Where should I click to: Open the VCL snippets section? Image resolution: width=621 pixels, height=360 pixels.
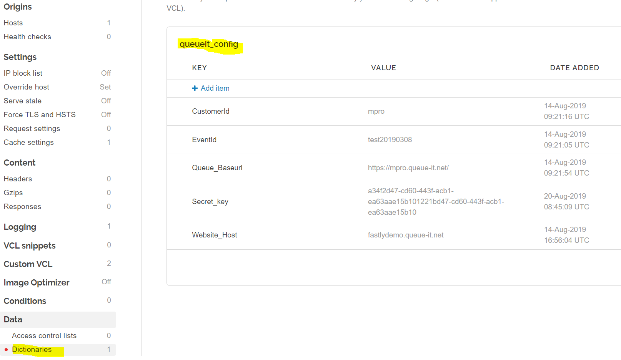click(30, 246)
